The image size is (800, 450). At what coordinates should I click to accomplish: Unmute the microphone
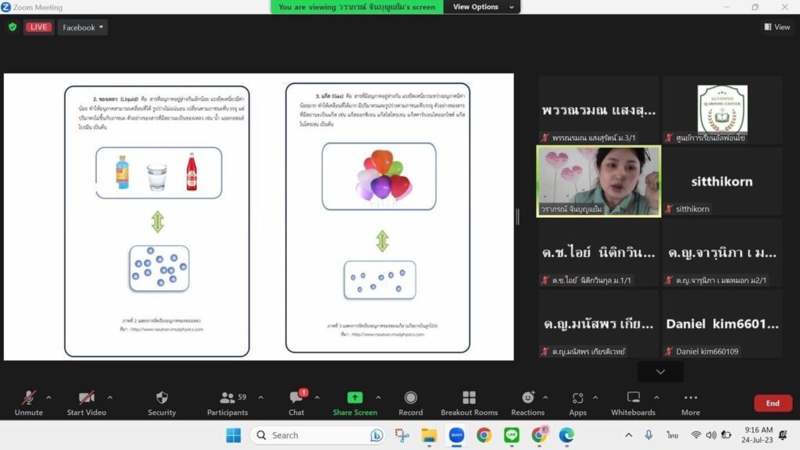click(28, 398)
